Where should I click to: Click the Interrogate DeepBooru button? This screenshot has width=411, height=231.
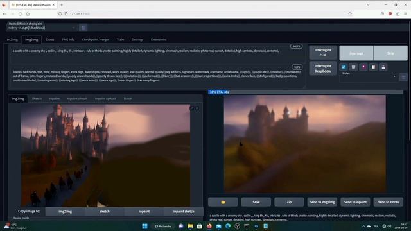click(323, 69)
